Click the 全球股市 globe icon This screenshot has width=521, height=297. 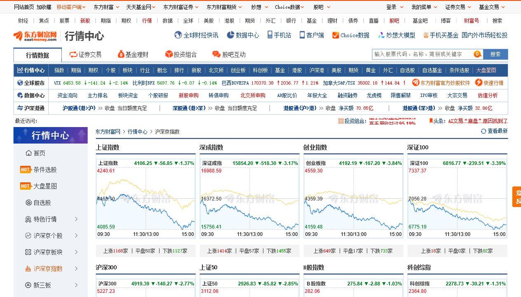pos(20,83)
